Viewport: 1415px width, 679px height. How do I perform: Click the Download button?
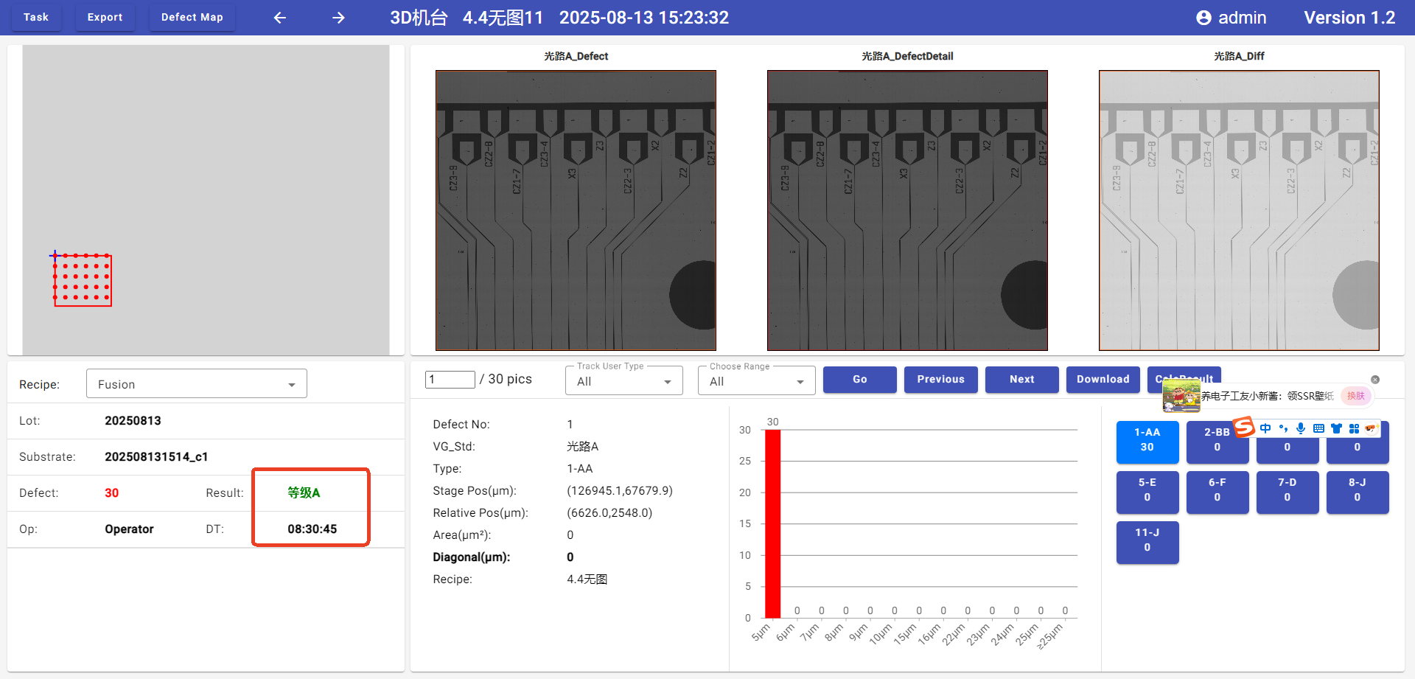coord(1103,379)
